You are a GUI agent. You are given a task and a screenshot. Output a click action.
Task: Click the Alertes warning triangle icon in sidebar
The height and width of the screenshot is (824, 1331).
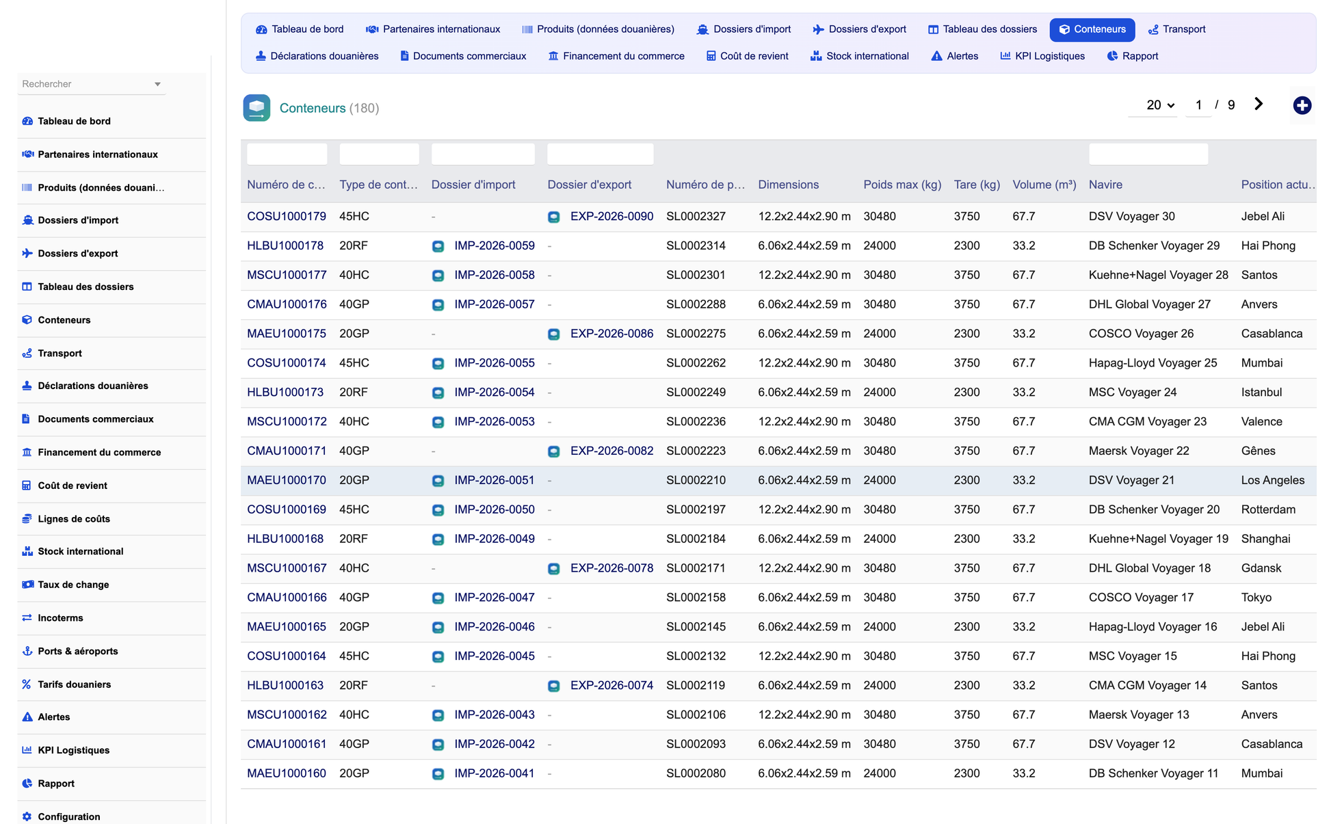point(27,717)
